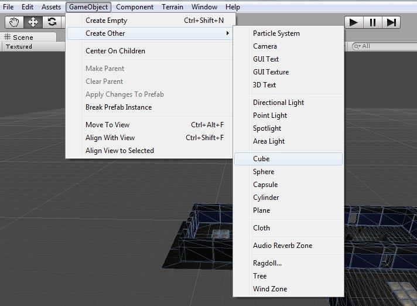Create a Tree object
417x306 pixels.
click(289, 276)
